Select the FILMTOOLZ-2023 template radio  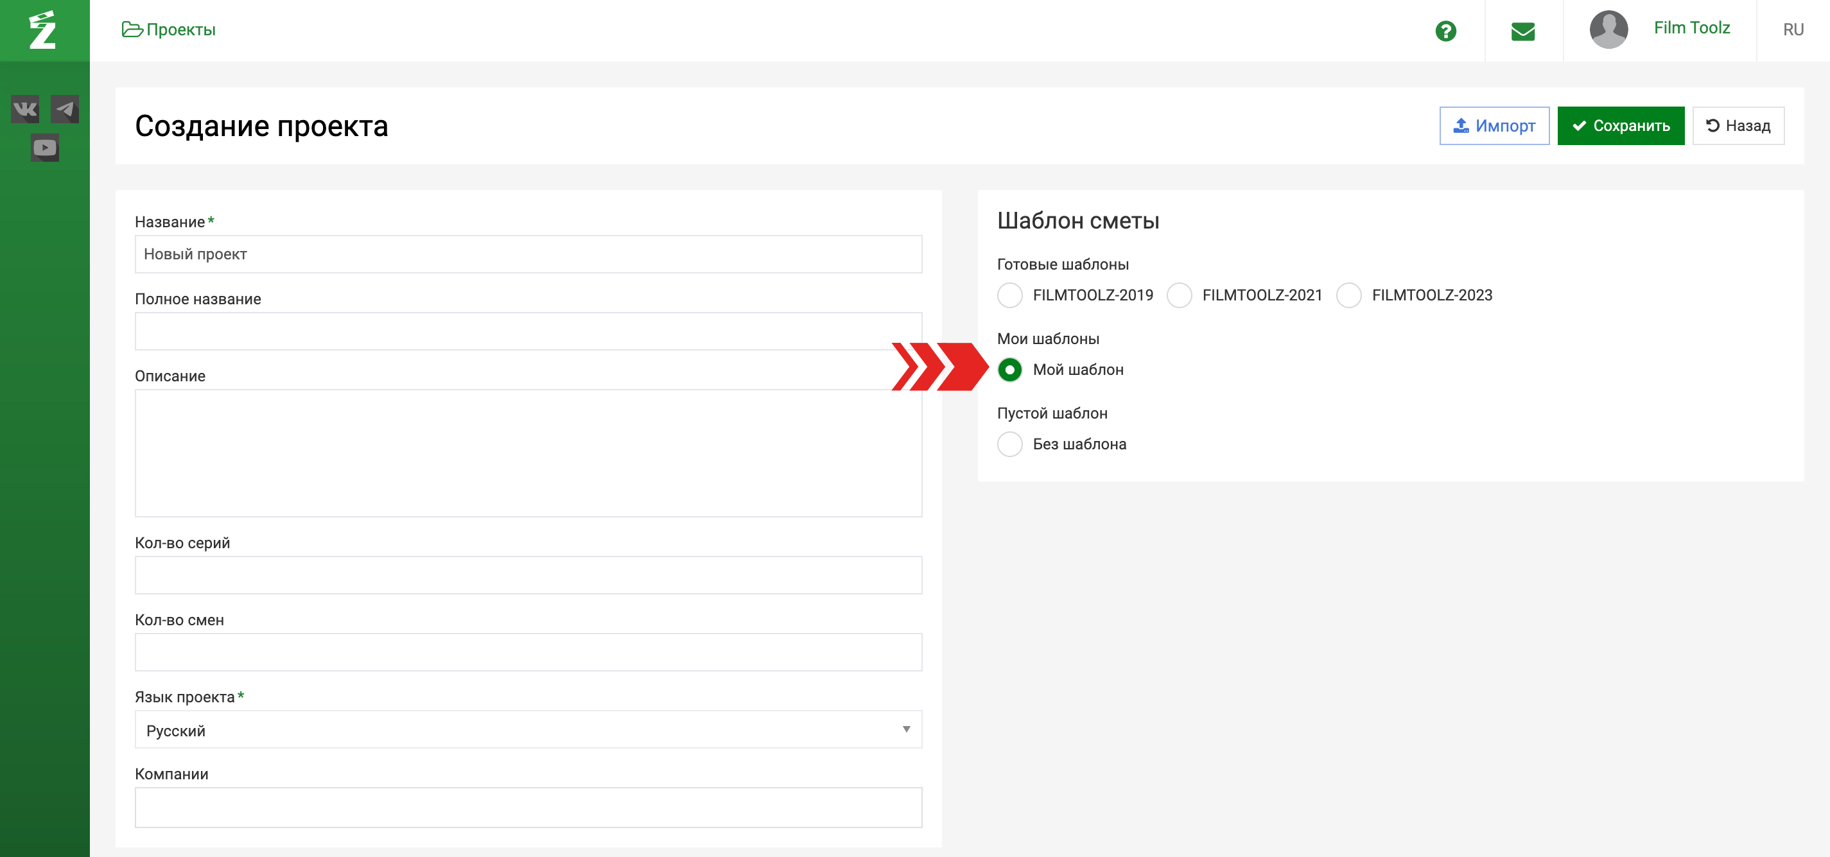pos(1348,295)
